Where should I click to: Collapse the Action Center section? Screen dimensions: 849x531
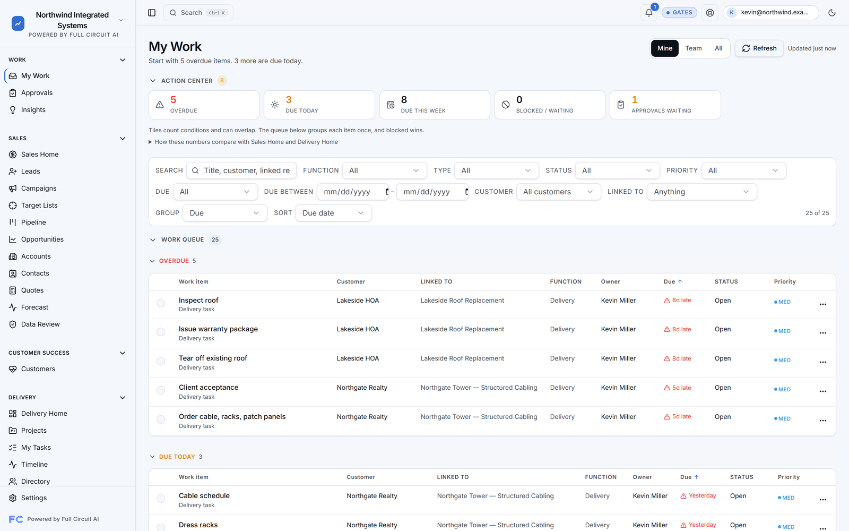pyautogui.click(x=153, y=81)
